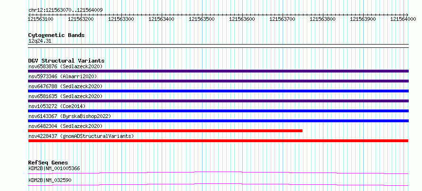This screenshot has height=191, width=422.
Task: Click nsv6482304 (Sedlazeck2020) label
Action: (x=65, y=126)
